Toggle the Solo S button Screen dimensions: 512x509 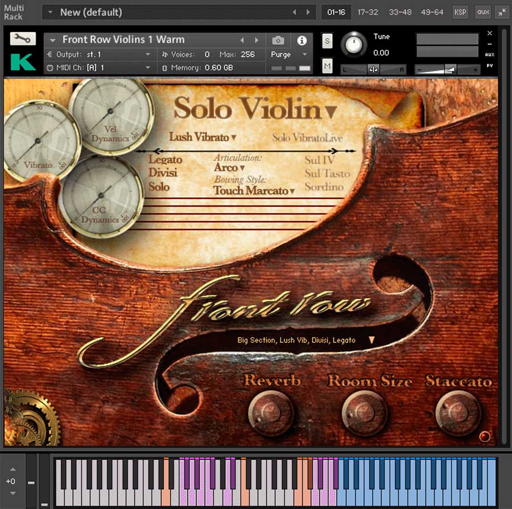coord(327,41)
